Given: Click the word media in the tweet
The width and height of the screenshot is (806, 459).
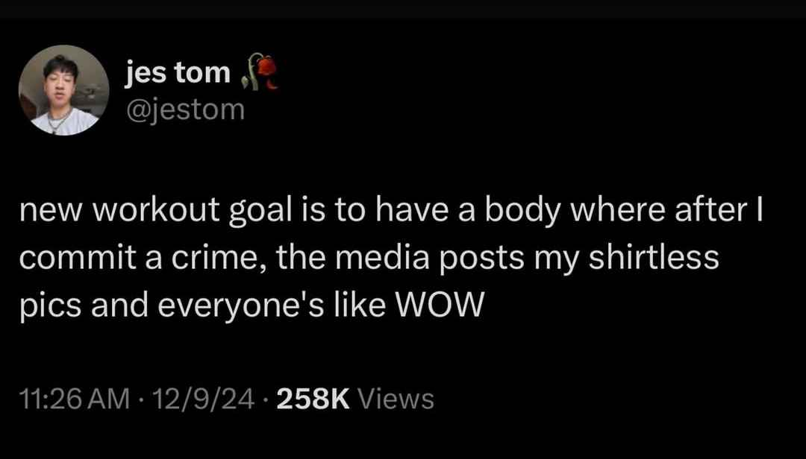Looking at the screenshot, I should click(382, 258).
